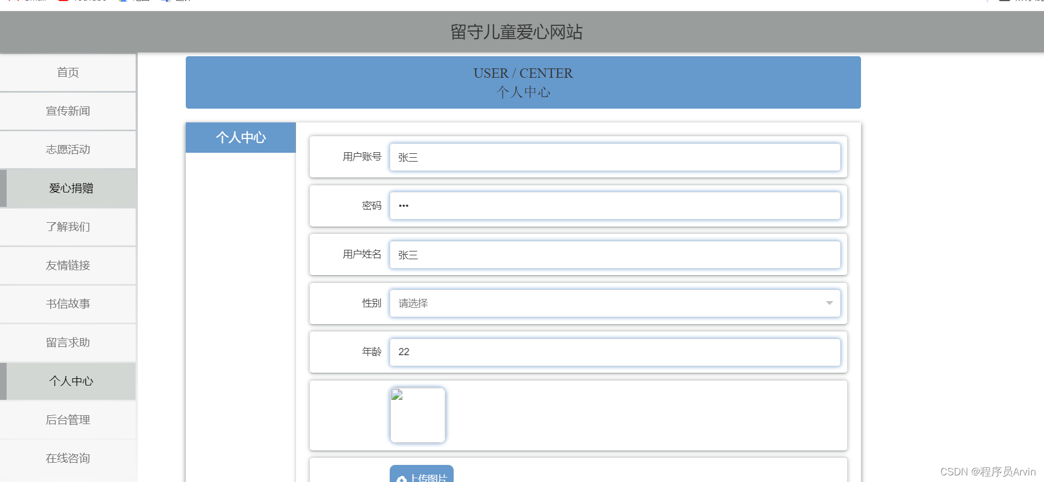The width and height of the screenshot is (1044, 482).
Task: Click the 年龄 field label
Action: 372,351
